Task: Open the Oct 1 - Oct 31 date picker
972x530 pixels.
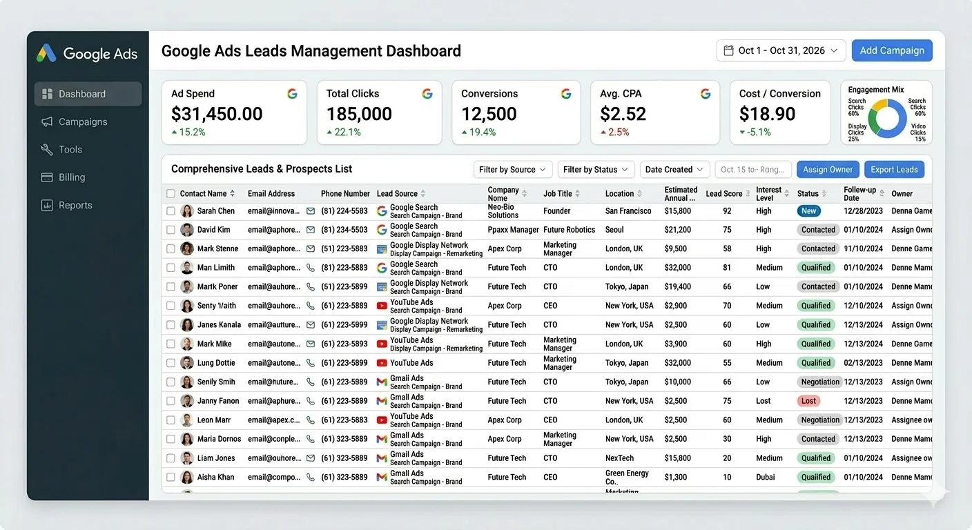Action: (x=781, y=50)
